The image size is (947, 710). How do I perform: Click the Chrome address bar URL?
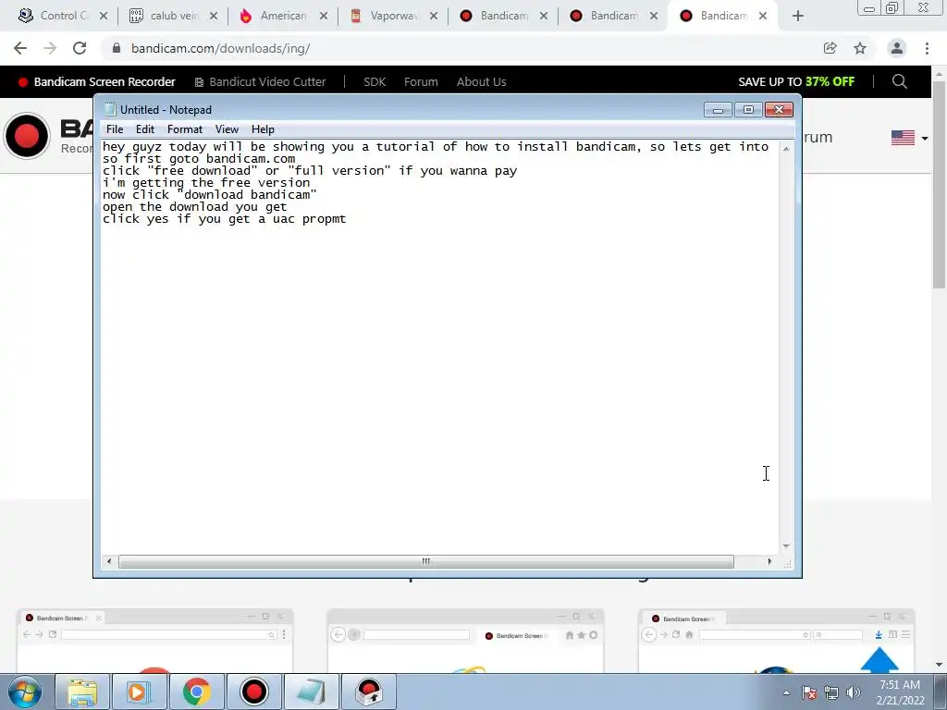(220, 48)
